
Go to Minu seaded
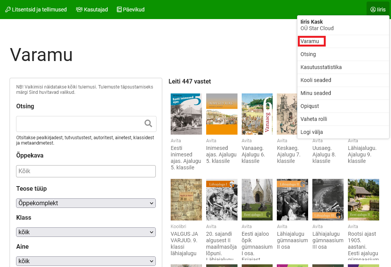pos(316,93)
